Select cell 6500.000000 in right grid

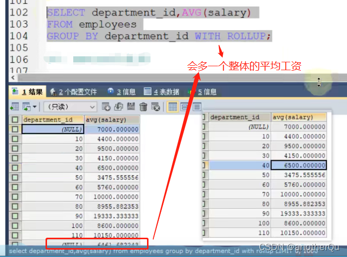[299, 165]
